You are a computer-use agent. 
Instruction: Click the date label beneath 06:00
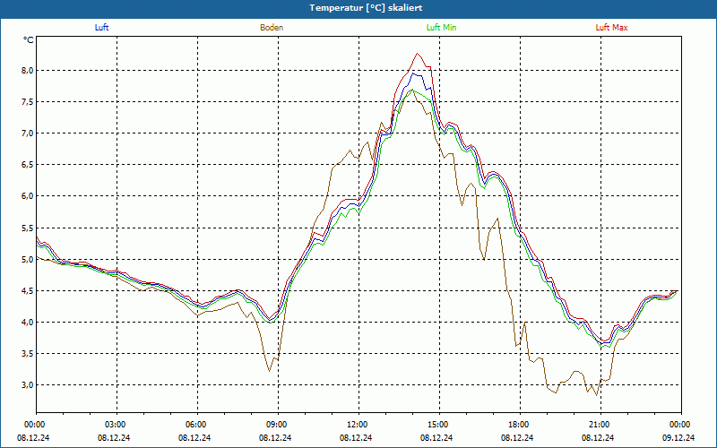point(196,438)
